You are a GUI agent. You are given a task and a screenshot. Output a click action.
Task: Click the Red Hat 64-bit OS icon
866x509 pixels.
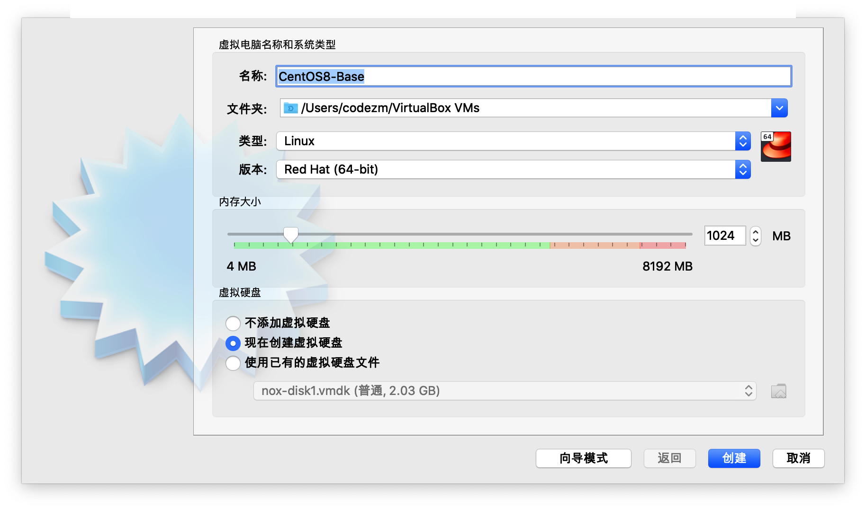[x=776, y=147]
